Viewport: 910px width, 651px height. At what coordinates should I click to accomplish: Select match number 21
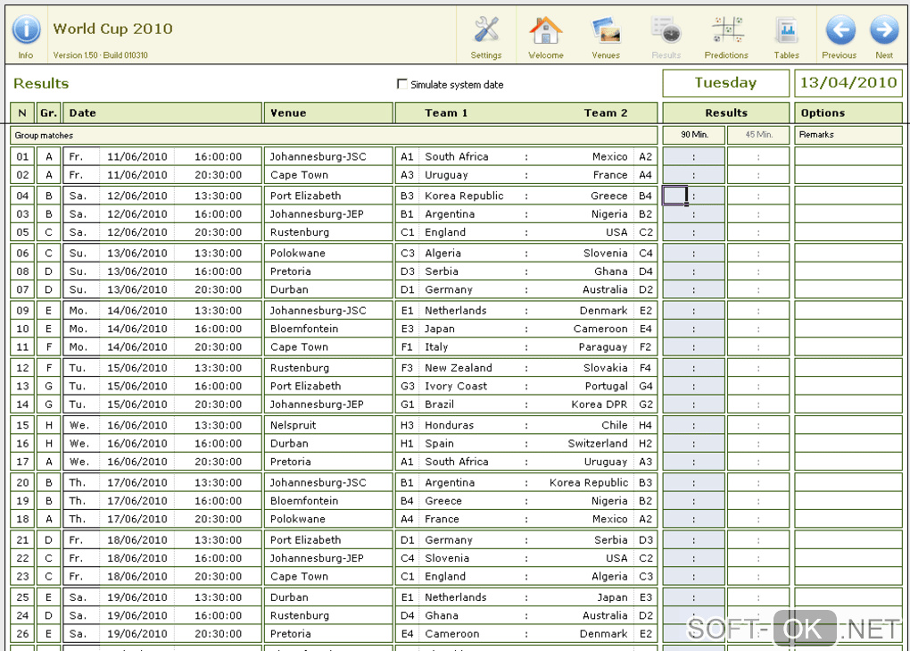click(x=22, y=540)
